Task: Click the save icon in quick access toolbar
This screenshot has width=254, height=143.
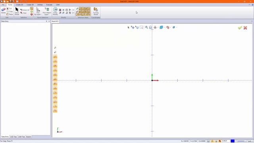Action: point(10,1)
